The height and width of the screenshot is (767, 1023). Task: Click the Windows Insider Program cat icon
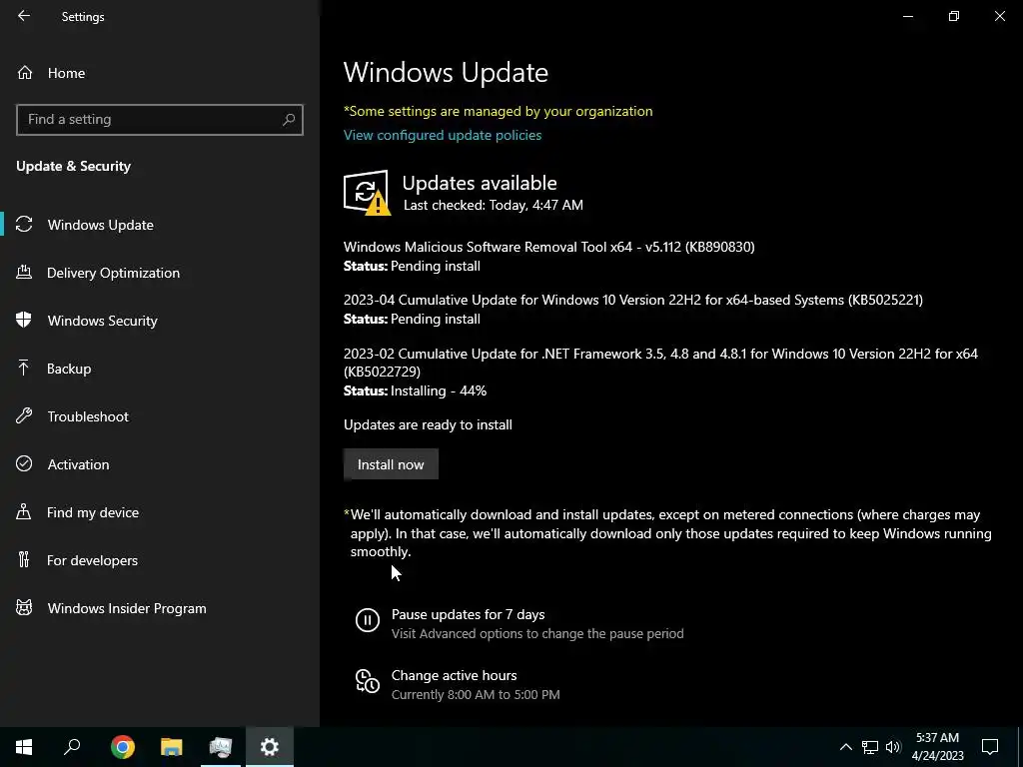click(24, 608)
